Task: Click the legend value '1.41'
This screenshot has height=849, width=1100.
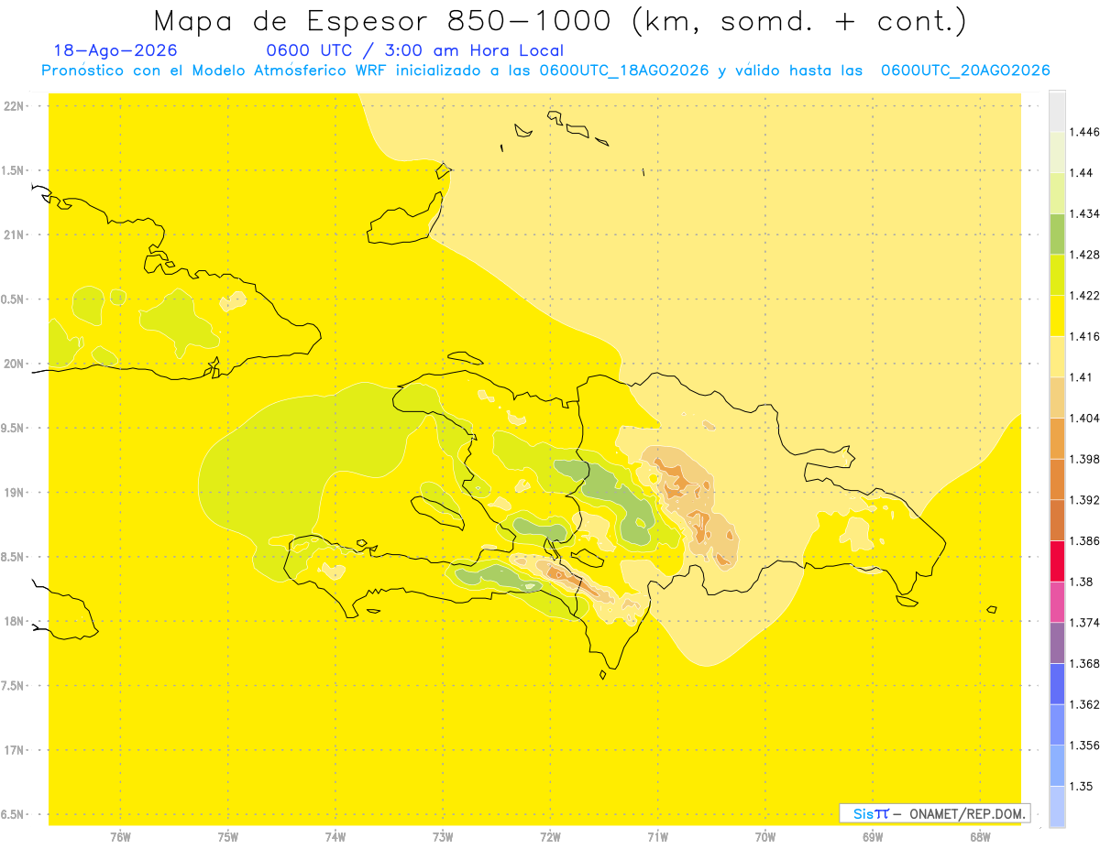Action: click(x=1082, y=377)
